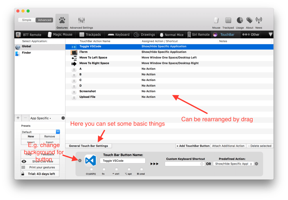The width and height of the screenshot is (288, 200).
Task: Click gear icon beside App Specific
Action: click(x=63, y=118)
